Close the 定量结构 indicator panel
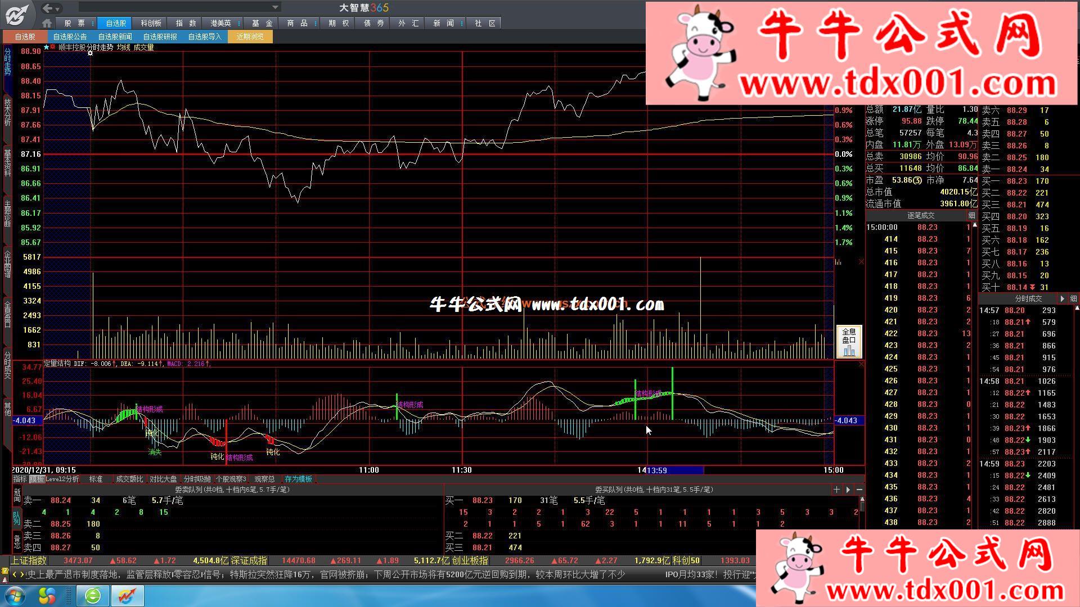 861,364
